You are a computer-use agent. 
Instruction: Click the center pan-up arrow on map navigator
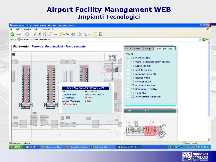pos(112,55)
